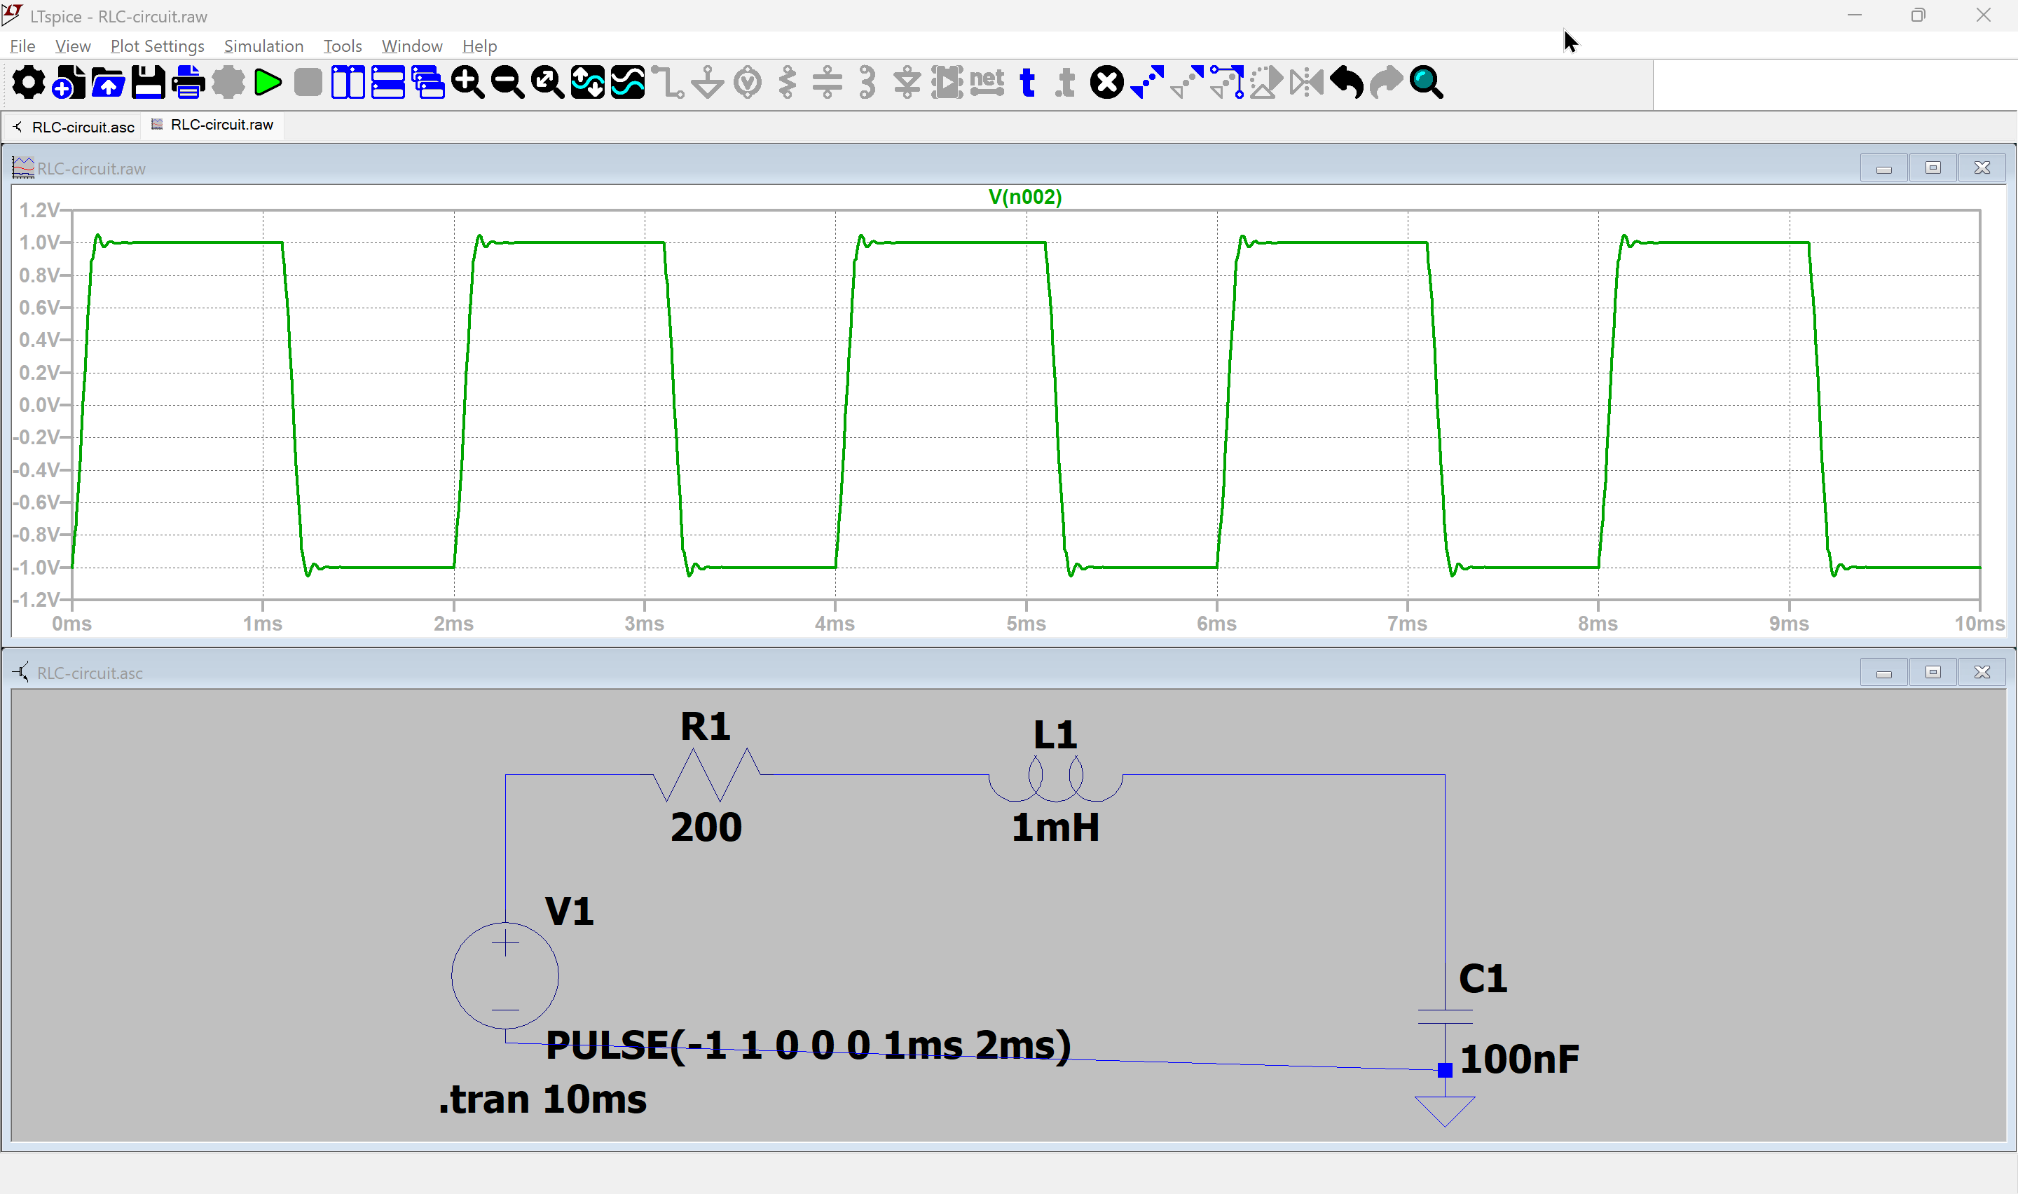Click the green Run simulation button
2018x1194 pixels.
(267, 83)
